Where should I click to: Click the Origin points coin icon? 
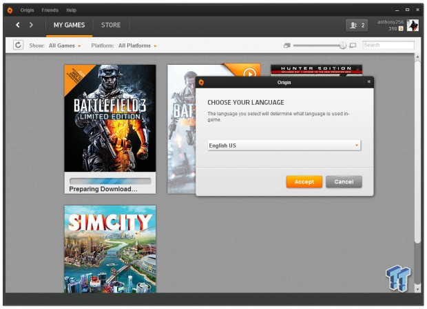(x=401, y=29)
